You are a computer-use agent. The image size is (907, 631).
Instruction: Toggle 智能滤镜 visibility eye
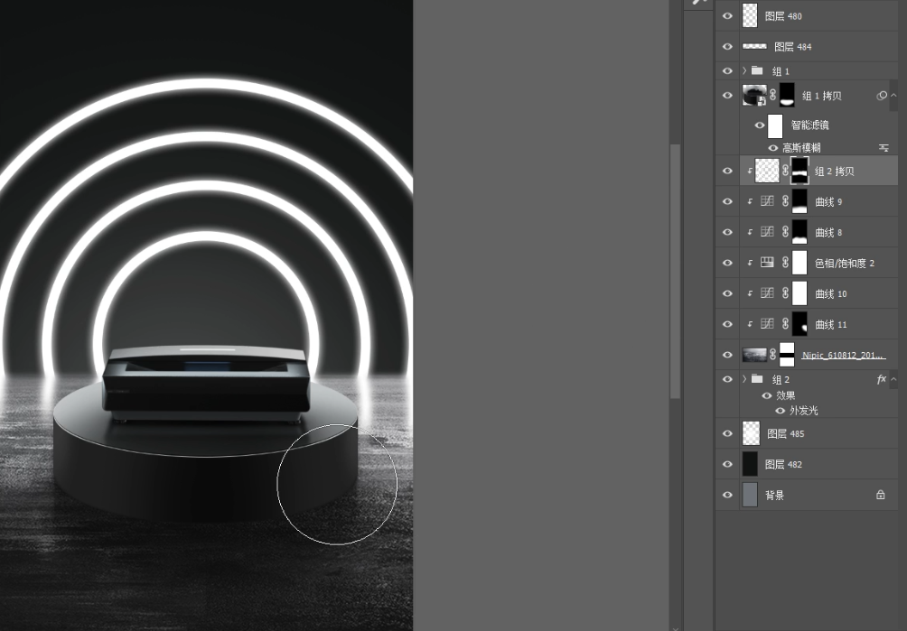point(760,125)
